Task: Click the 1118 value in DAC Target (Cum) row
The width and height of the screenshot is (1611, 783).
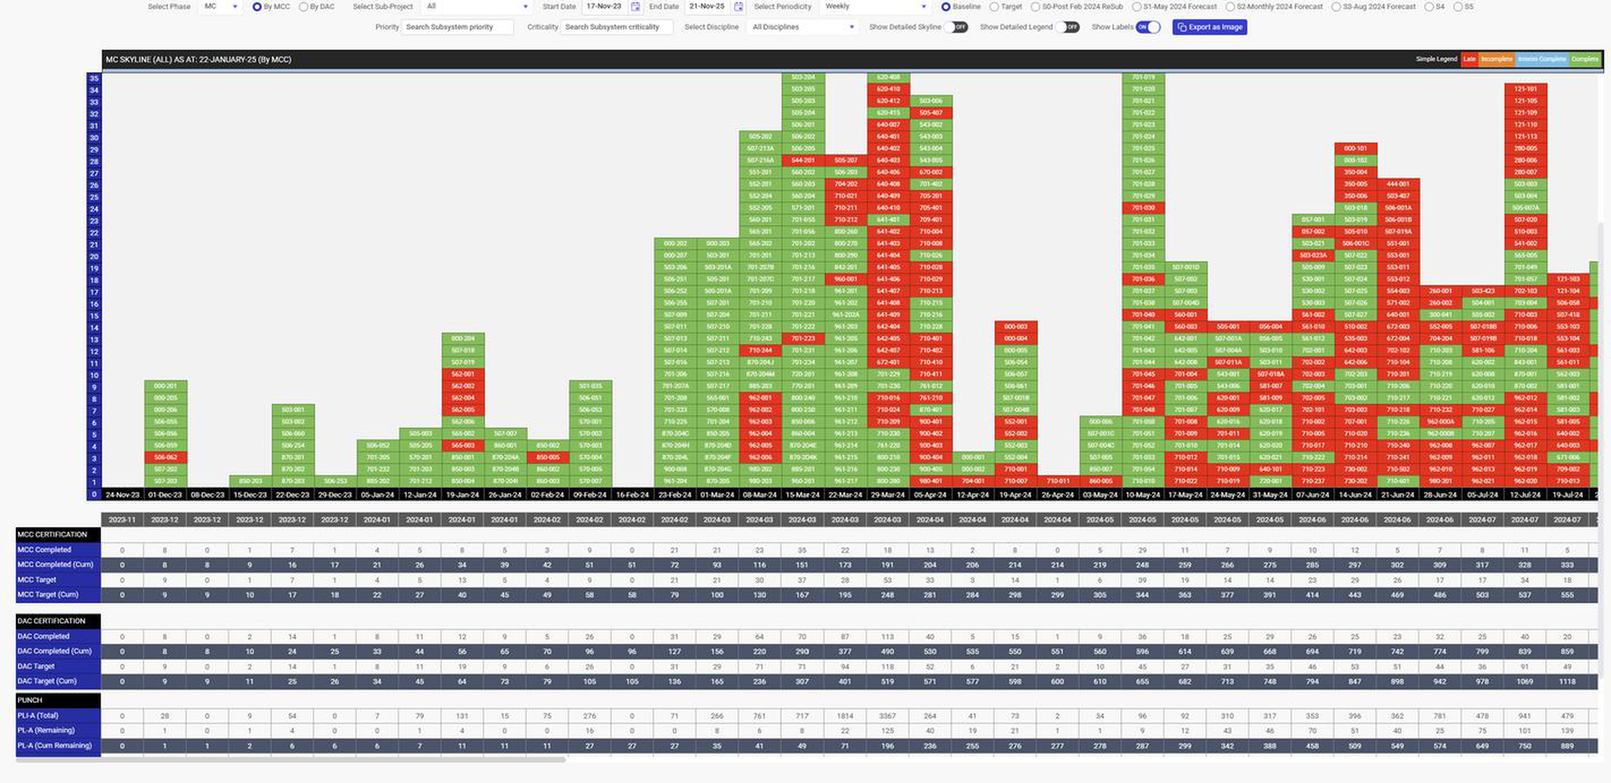Action: [x=1567, y=682]
